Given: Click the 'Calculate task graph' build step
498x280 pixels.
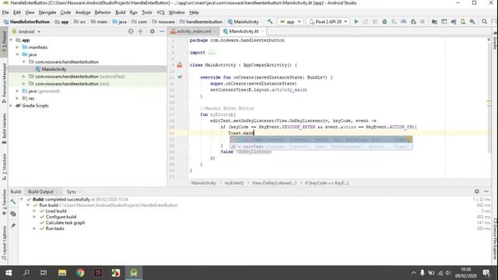Looking at the screenshot, I should click(65, 223).
